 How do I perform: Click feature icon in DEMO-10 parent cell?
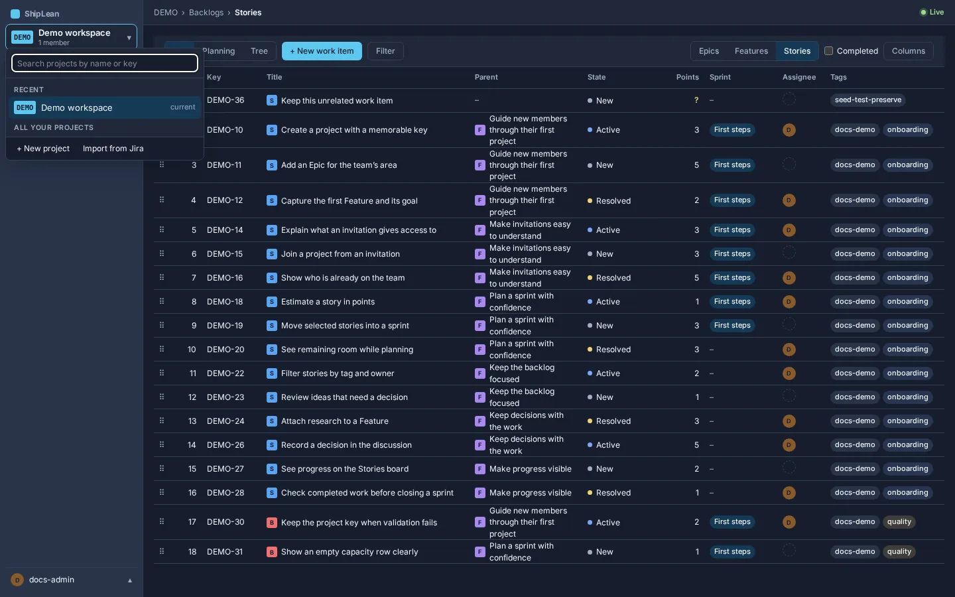[480, 130]
